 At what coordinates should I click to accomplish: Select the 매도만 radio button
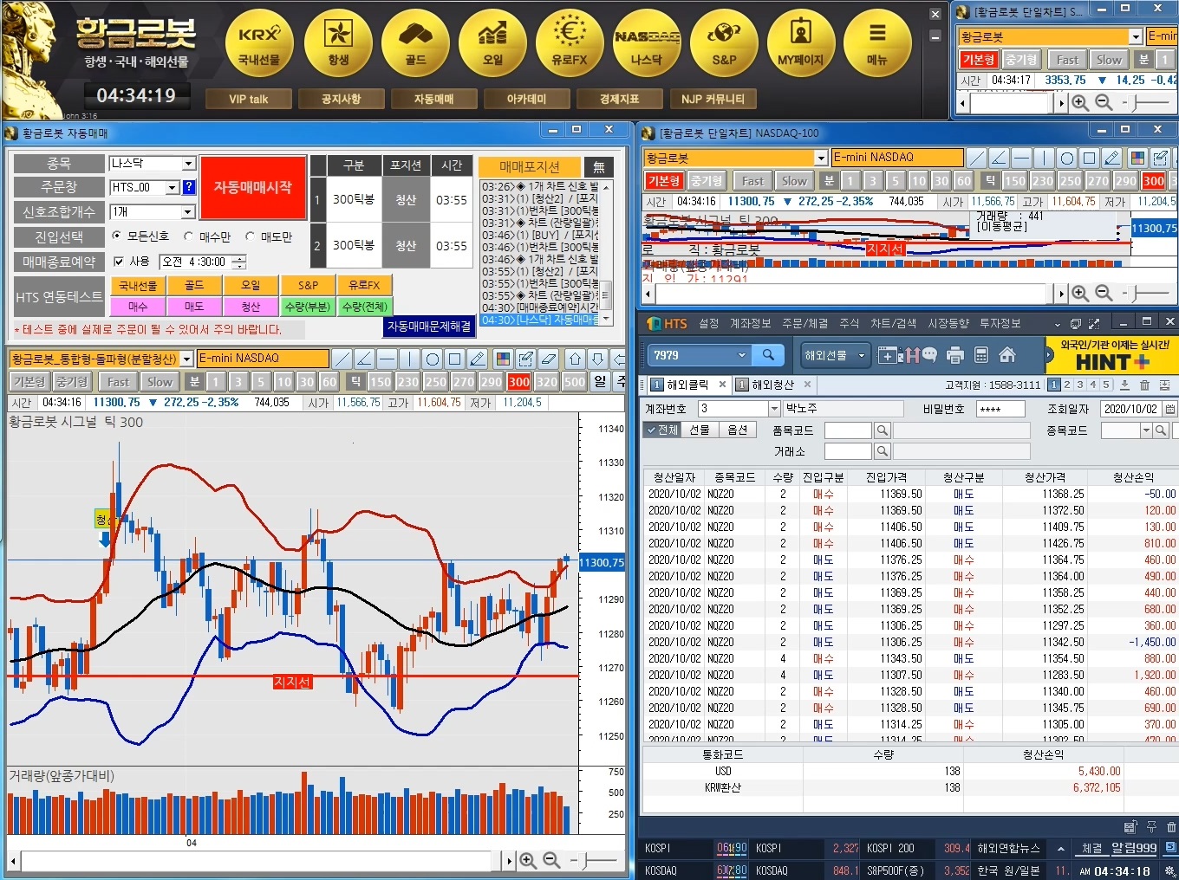[x=250, y=236]
